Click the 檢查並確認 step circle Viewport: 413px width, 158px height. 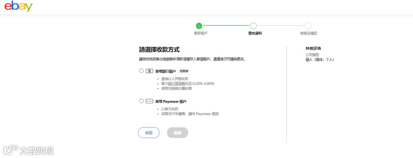point(308,26)
